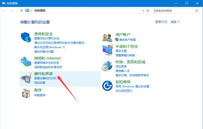The height and width of the screenshot is (129, 203).
Task: Expand the 类别 view mode dropdown
Action: (175, 22)
